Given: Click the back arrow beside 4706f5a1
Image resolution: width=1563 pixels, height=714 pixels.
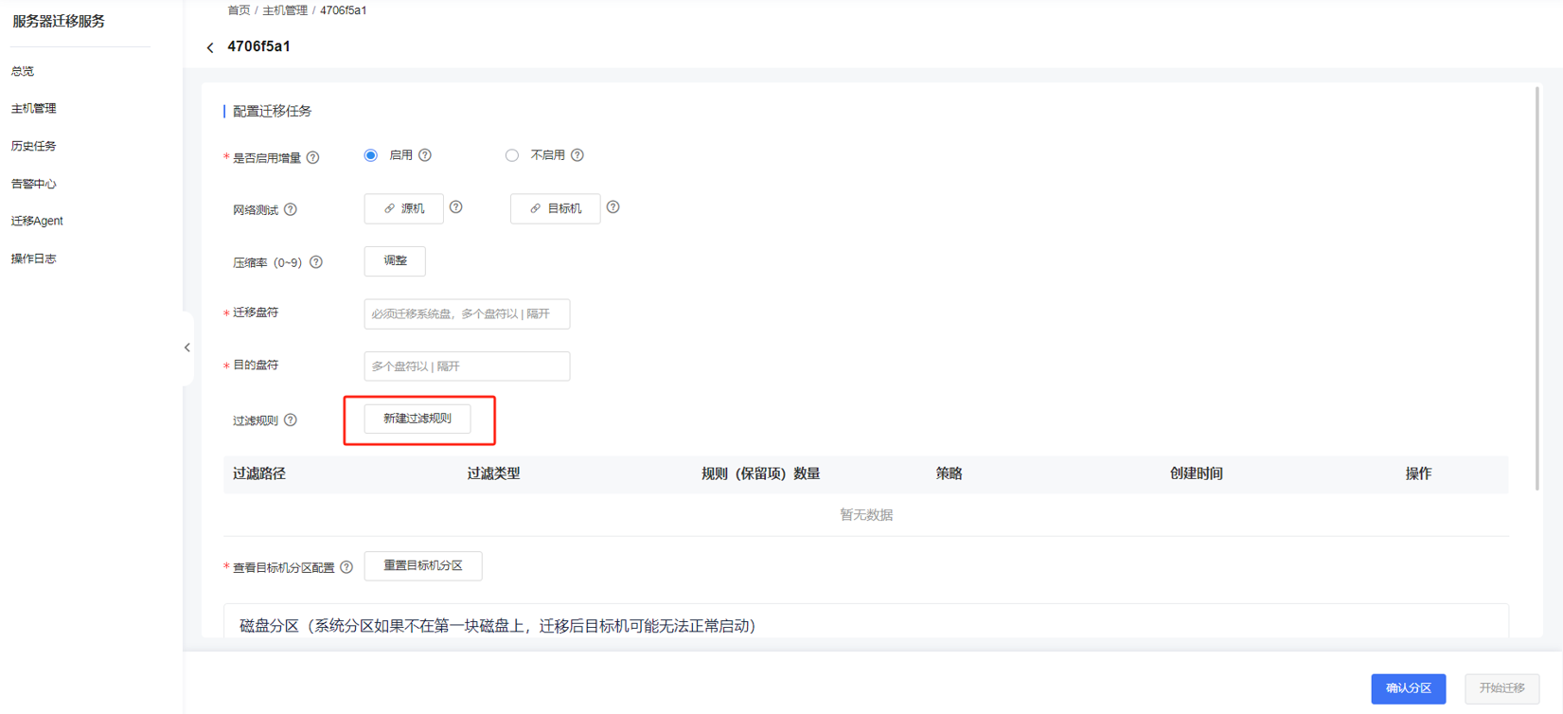Looking at the screenshot, I should [210, 47].
